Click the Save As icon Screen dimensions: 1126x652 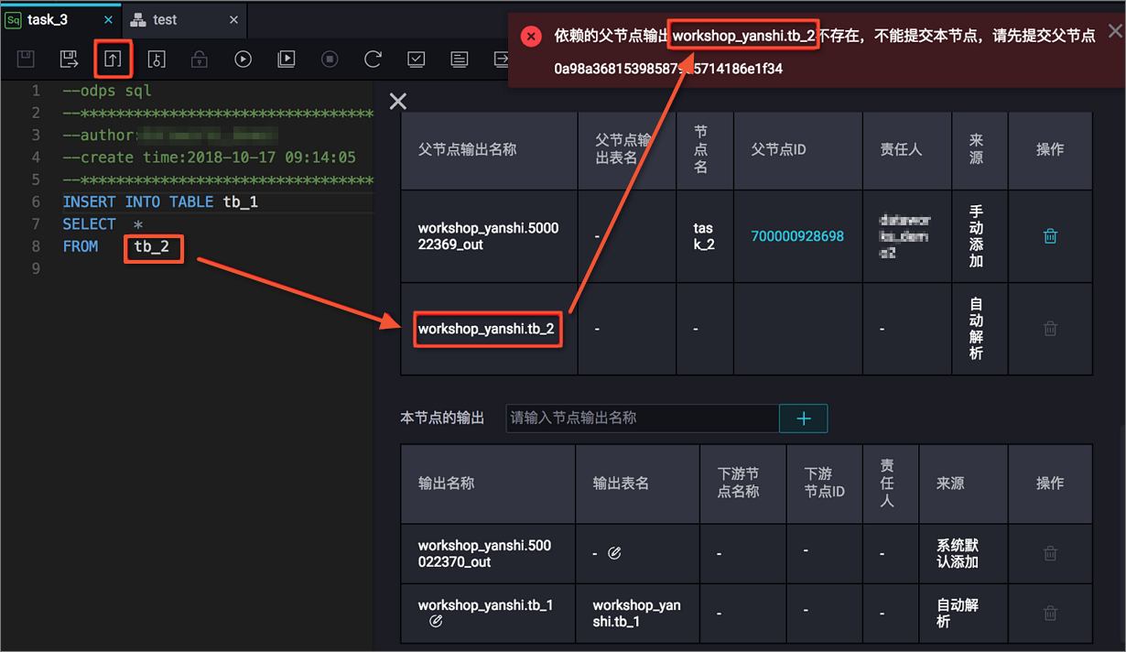pos(70,60)
